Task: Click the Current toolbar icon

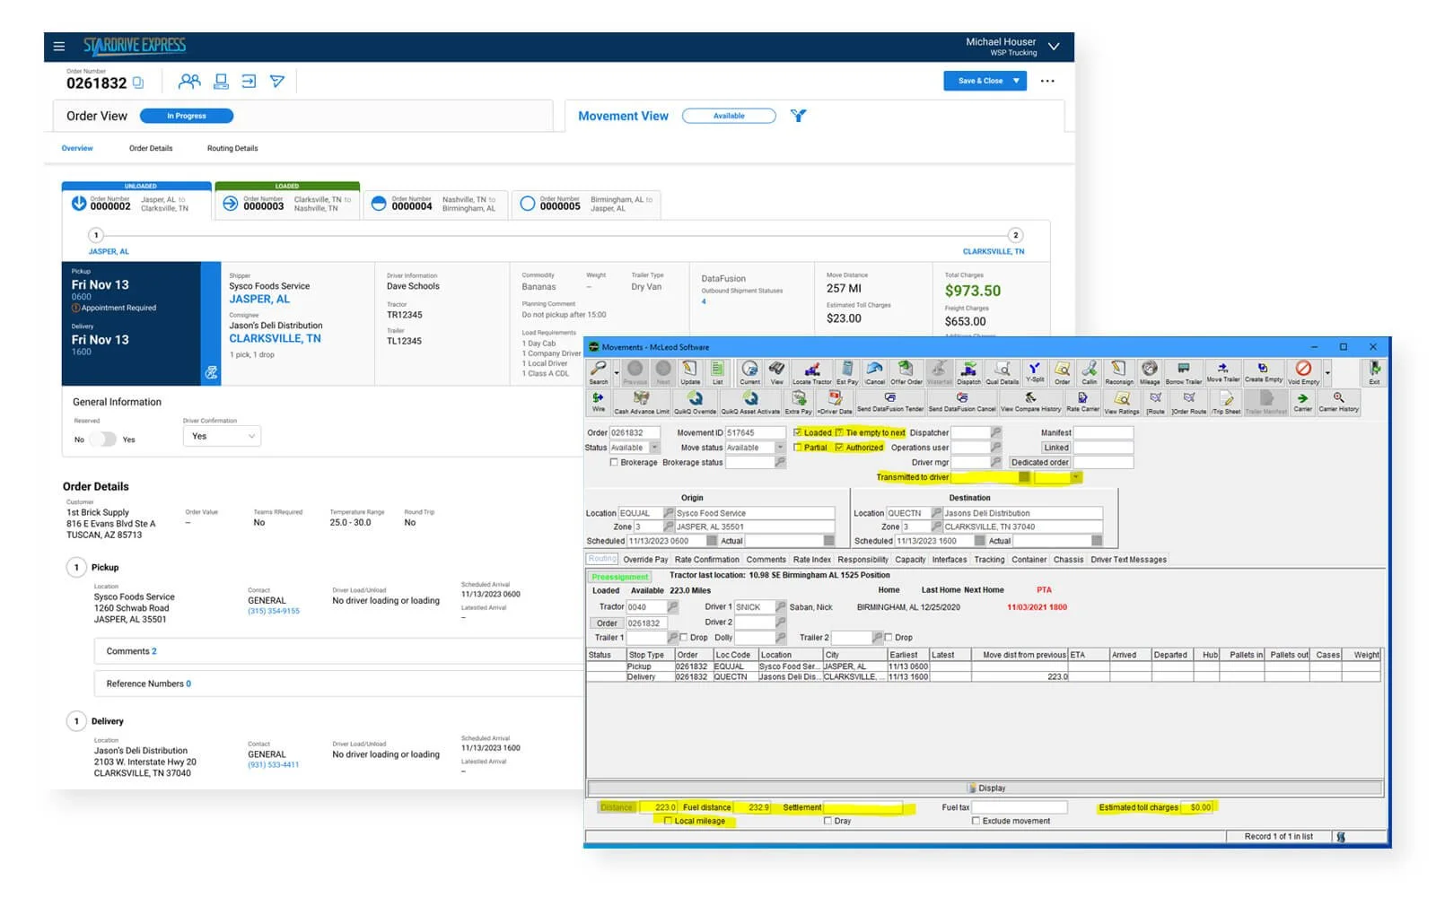Action: (749, 373)
